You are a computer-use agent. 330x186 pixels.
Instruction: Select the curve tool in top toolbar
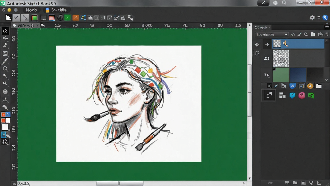[25, 18]
